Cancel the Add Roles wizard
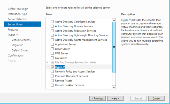Viewport: 170px width, 104px height. (156, 98)
